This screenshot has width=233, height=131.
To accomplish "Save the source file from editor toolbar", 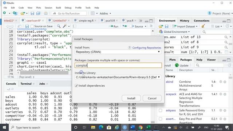I will click(27, 26).
